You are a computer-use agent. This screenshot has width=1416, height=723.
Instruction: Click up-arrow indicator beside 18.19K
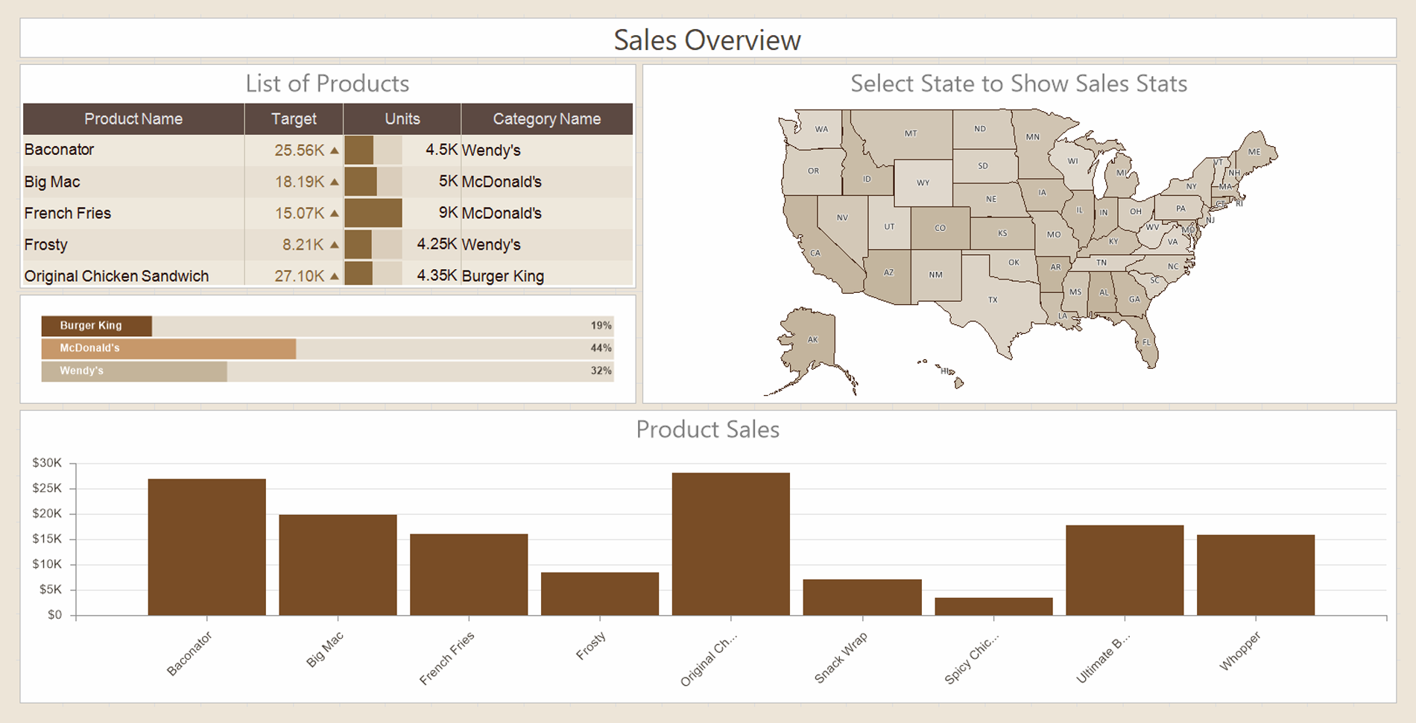pyautogui.click(x=335, y=182)
